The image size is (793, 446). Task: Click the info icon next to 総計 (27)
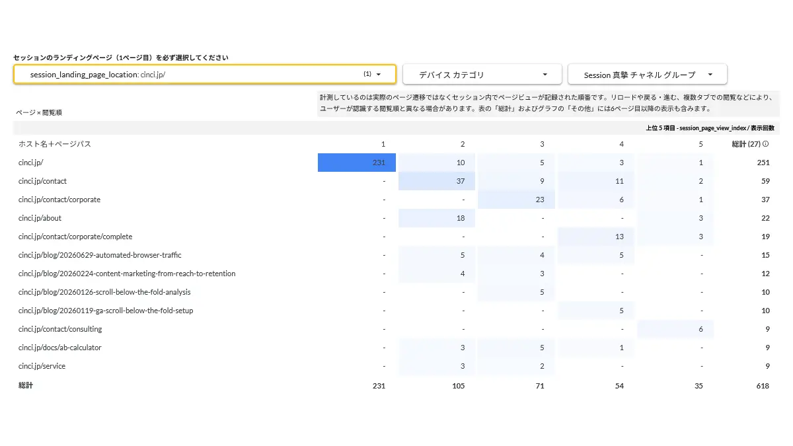pyautogui.click(x=766, y=144)
